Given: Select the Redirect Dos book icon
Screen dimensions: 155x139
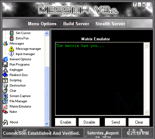Looking at the screenshot, I should coord(5,75).
